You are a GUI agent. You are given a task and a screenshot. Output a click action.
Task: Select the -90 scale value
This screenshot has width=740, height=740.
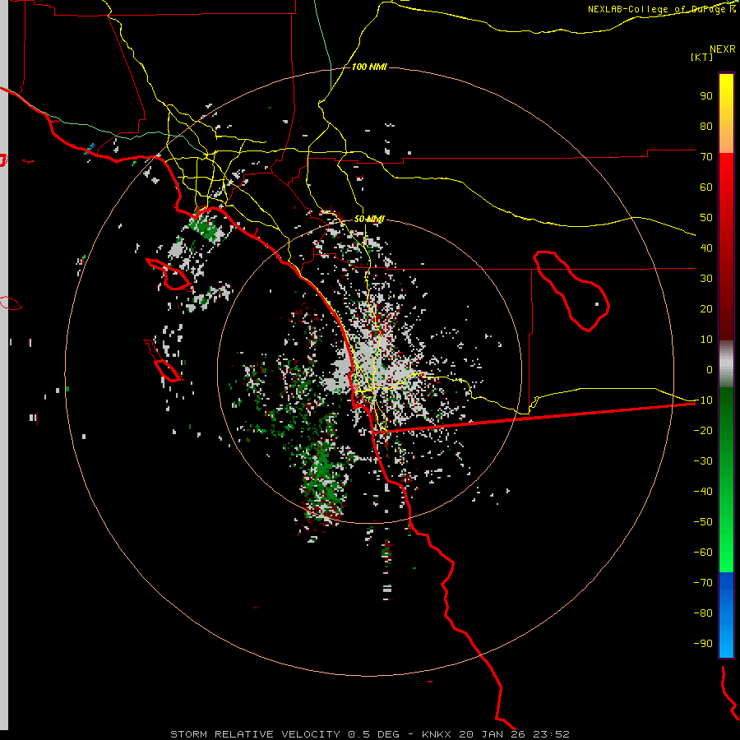coord(703,644)
